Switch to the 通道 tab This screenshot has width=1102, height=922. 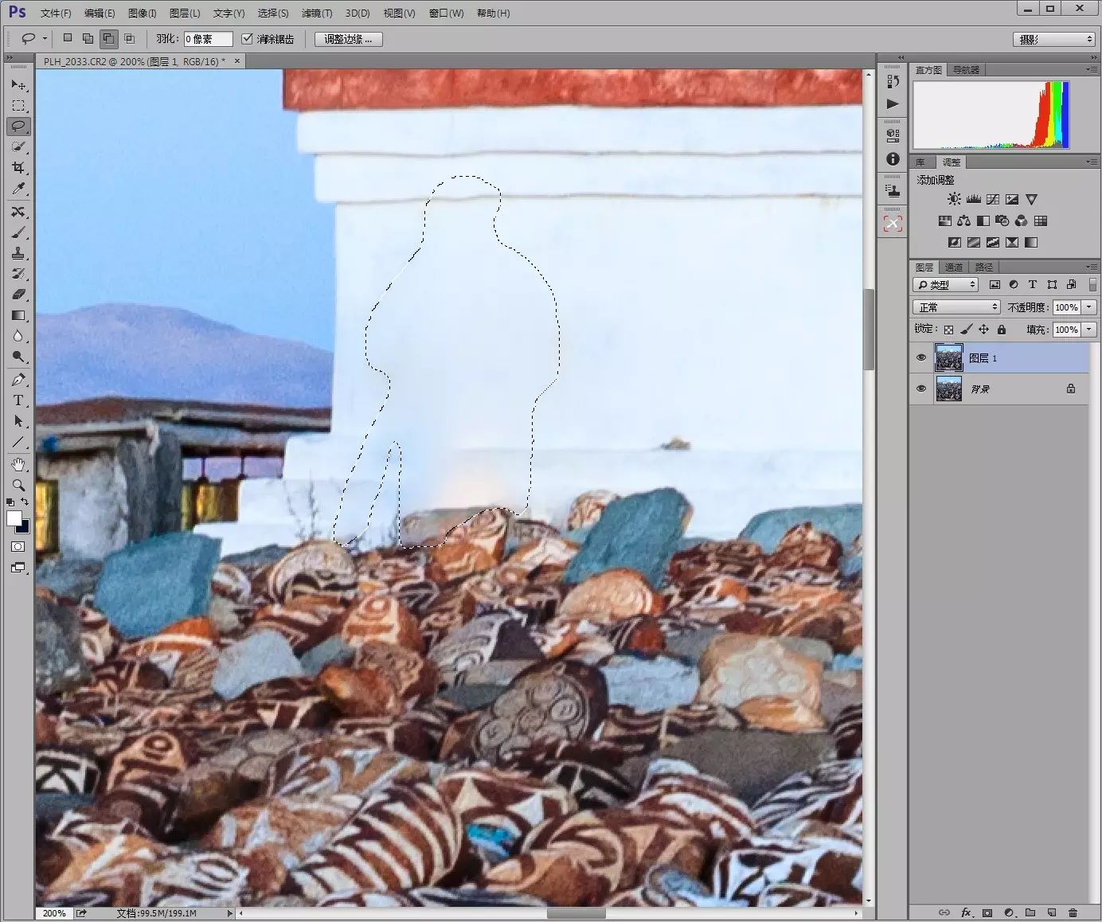point(954,268)
